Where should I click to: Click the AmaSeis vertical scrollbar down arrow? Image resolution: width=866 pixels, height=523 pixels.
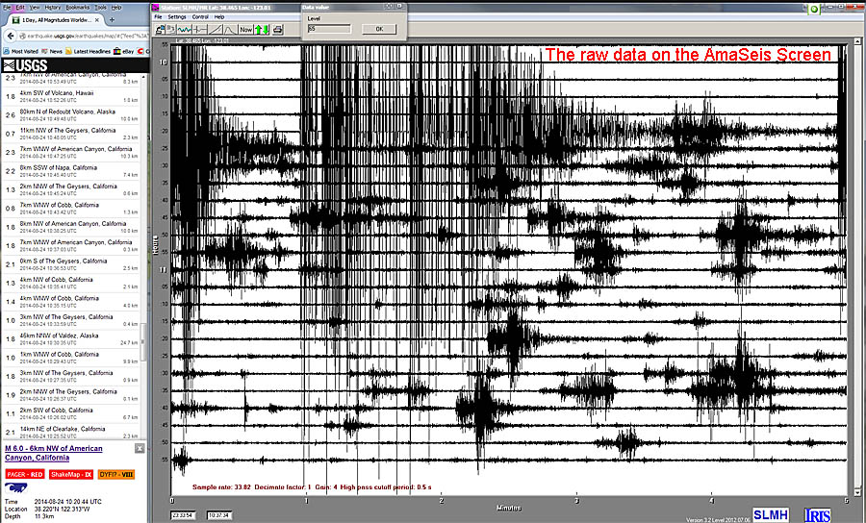click(x=857, y=492)
